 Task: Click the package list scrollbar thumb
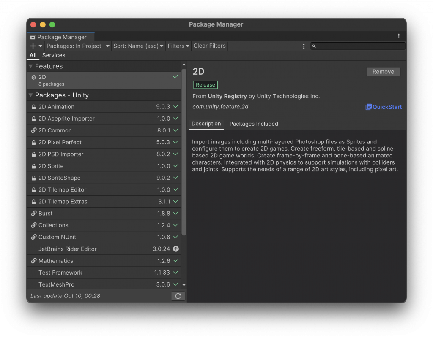tap(184, 152)
